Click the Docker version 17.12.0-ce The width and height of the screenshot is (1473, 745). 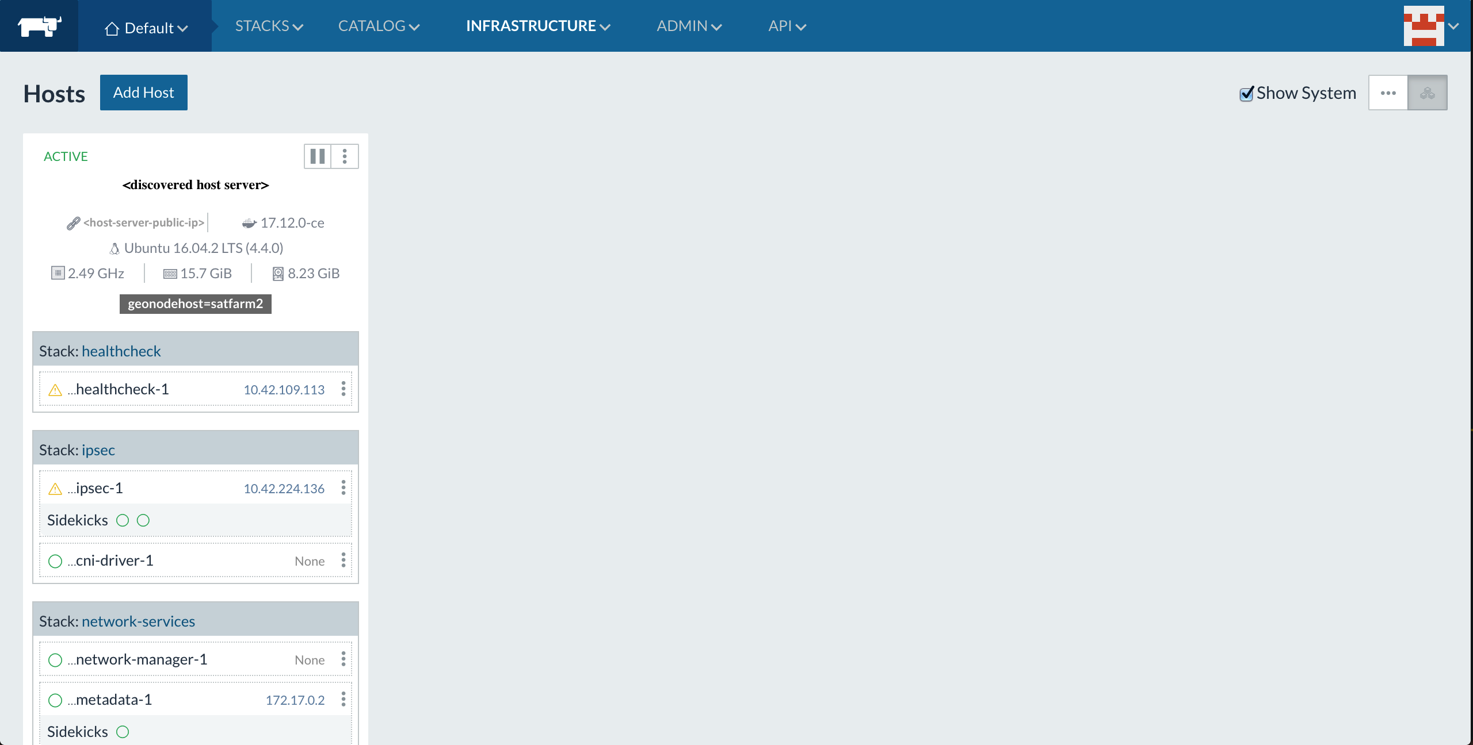pyautogui.click(x=292, y=223)
